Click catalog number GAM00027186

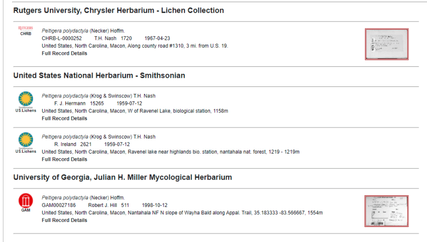pyautogui.click(x=58, y=205)
